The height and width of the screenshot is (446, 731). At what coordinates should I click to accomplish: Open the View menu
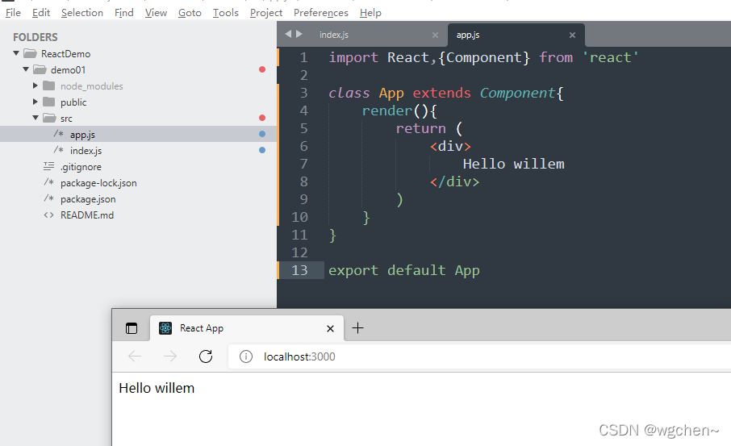[x=156, y=13]
